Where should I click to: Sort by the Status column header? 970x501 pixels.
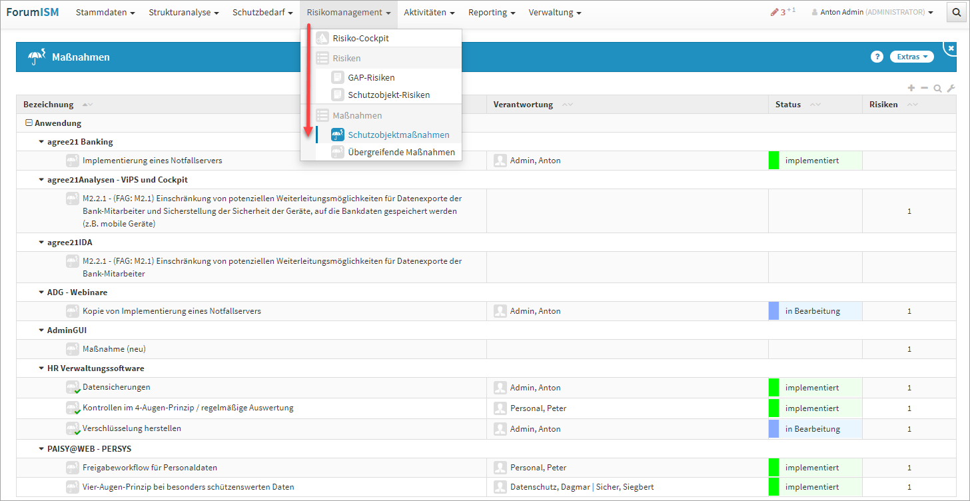click(x=788, y=105)
